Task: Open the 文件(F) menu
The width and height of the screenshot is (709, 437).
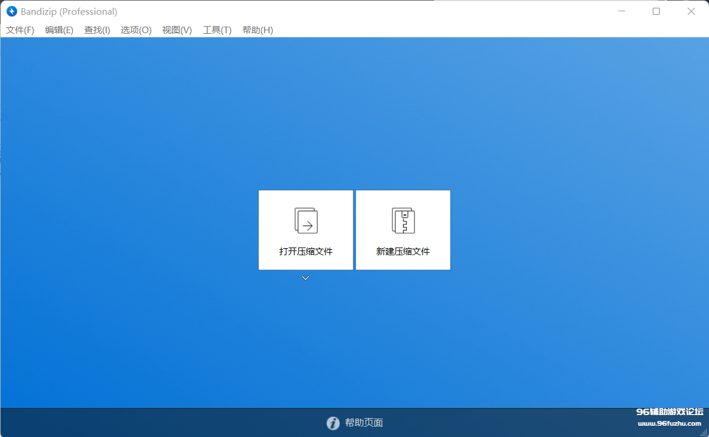Action: 20,30
